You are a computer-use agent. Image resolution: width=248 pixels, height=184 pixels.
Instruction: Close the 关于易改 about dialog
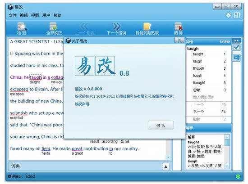point(179,40)
